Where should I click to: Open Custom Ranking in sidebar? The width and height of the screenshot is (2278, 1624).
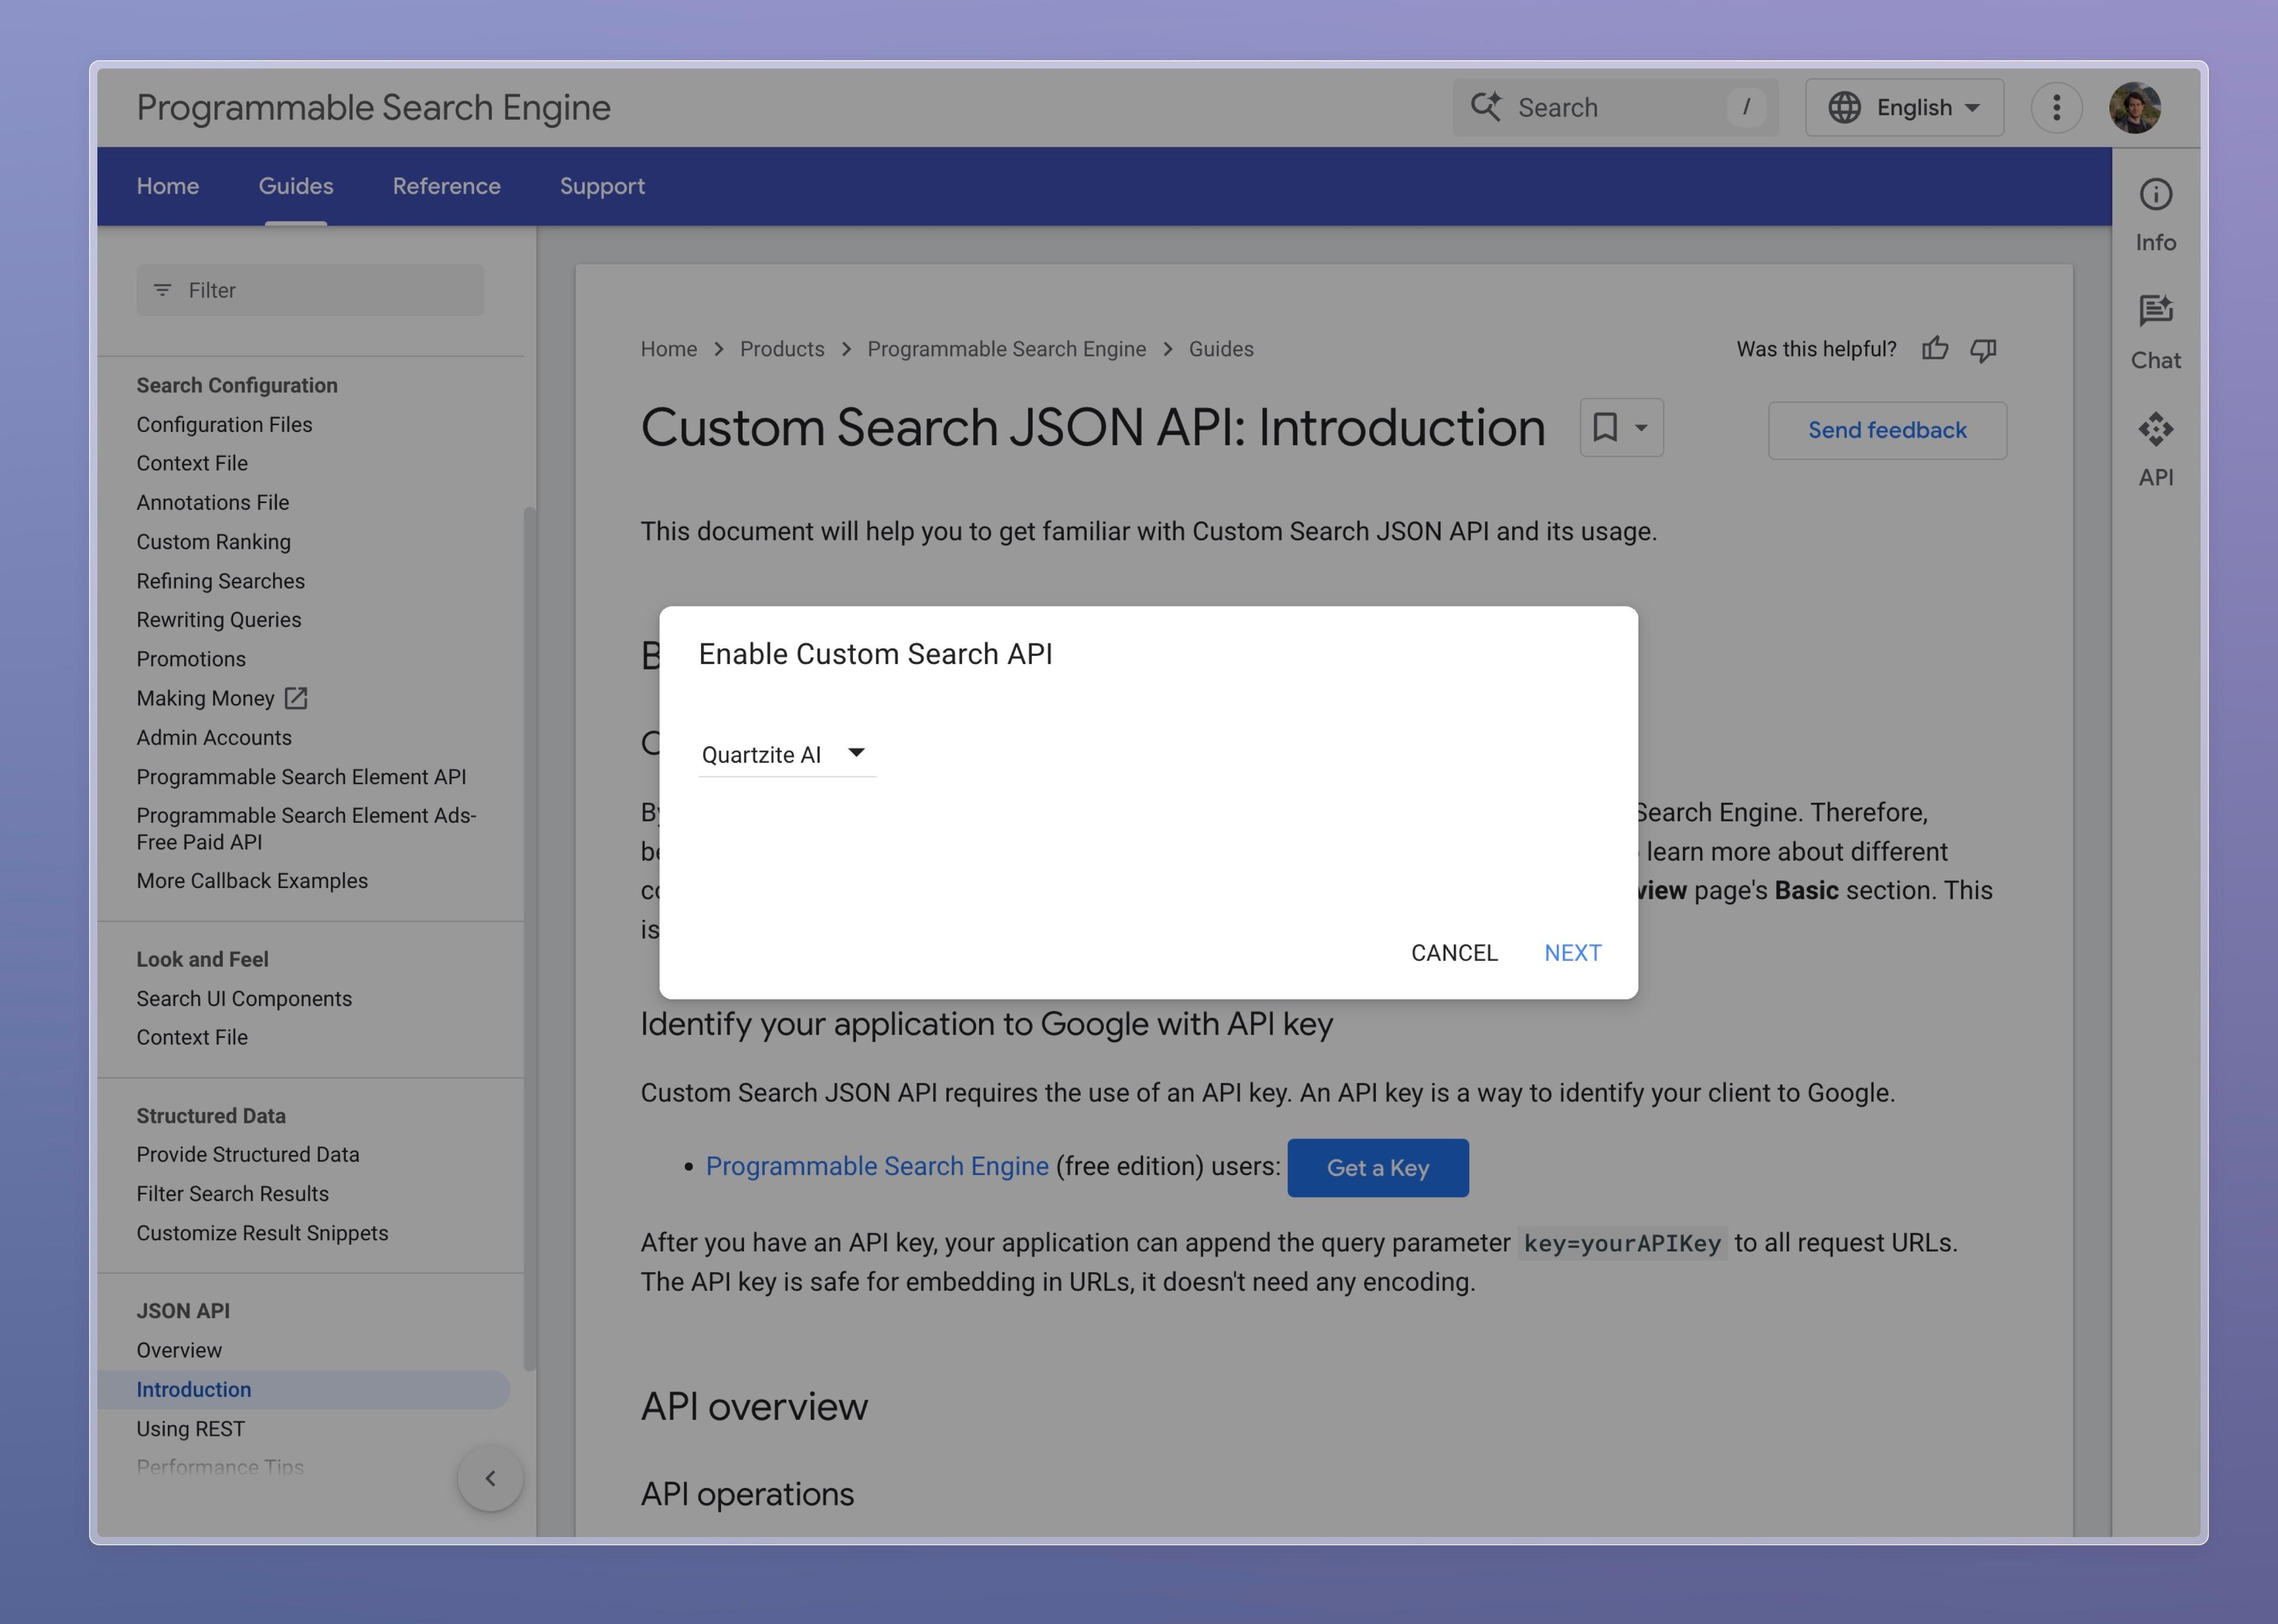pos(214,541)
